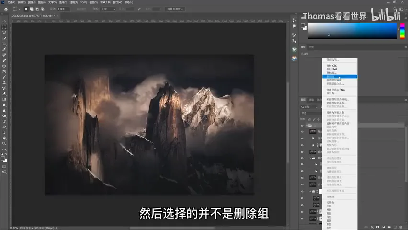Select the DSC4259b.psd document tab

pos(33,16)
